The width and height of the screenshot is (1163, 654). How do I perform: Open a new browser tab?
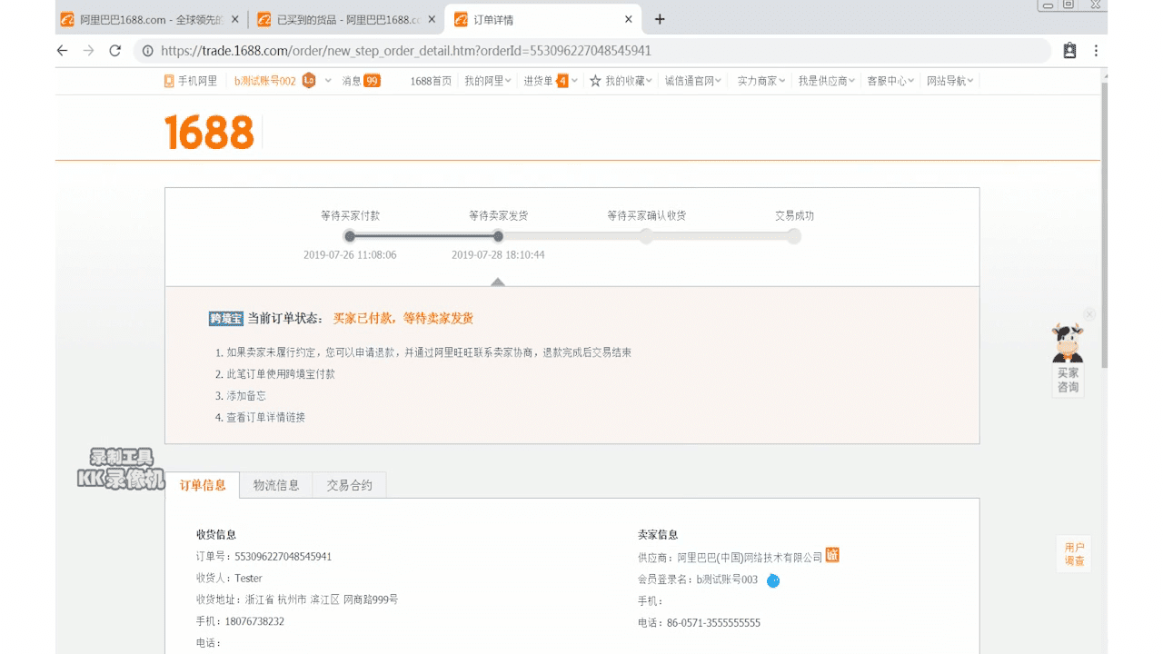[660, 19]
